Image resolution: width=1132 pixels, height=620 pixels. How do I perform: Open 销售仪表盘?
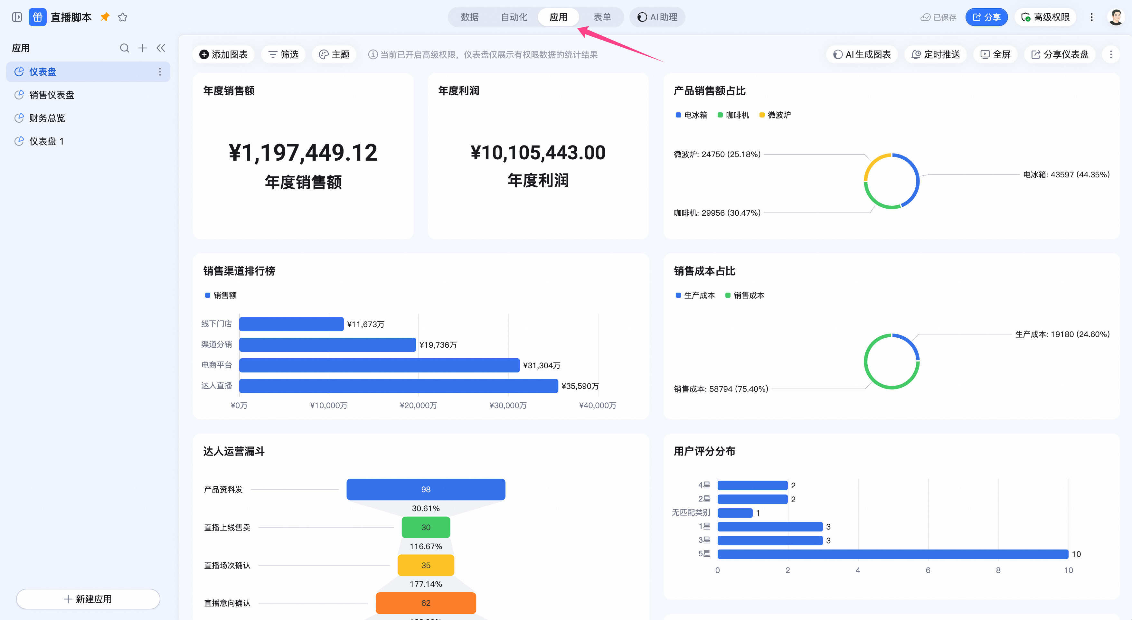click(88, 95)
